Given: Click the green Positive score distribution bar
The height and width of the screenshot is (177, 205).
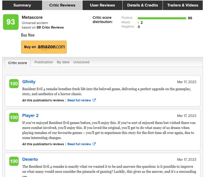Looking at the screenshot, I should pyautogui.click(x=162, y=18).
